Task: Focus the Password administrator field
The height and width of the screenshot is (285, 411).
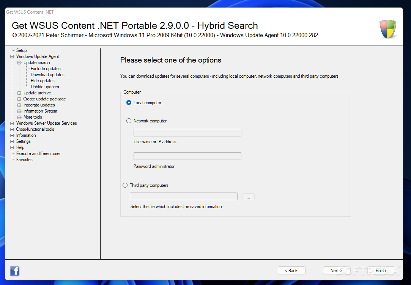Action: pyautogui.click(x=187, y=156)
